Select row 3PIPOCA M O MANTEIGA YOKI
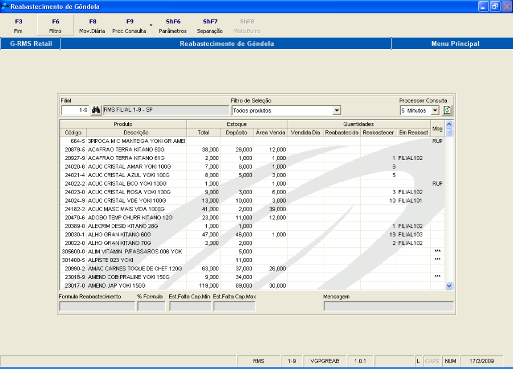Image resolution: width=513 pixels, height=369 pixels. 252,141
